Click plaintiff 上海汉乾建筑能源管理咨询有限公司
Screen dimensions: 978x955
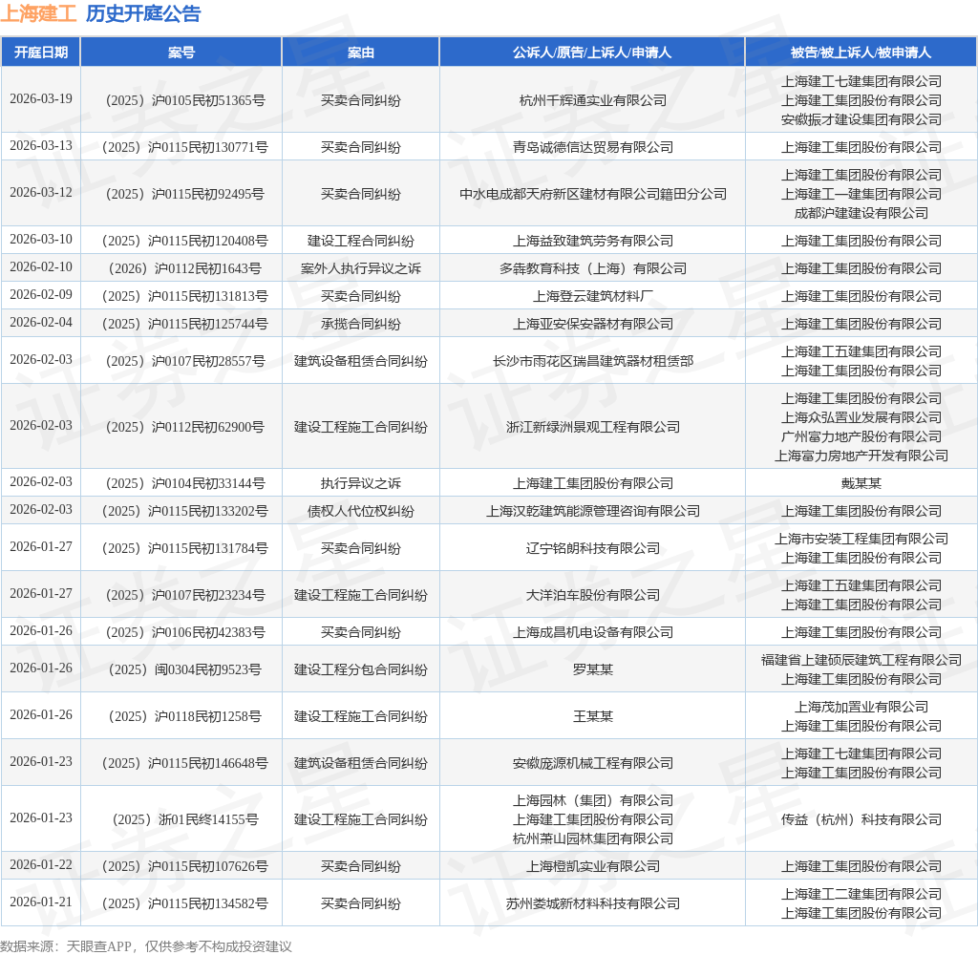pyautogui.click(x=592, y=512)
